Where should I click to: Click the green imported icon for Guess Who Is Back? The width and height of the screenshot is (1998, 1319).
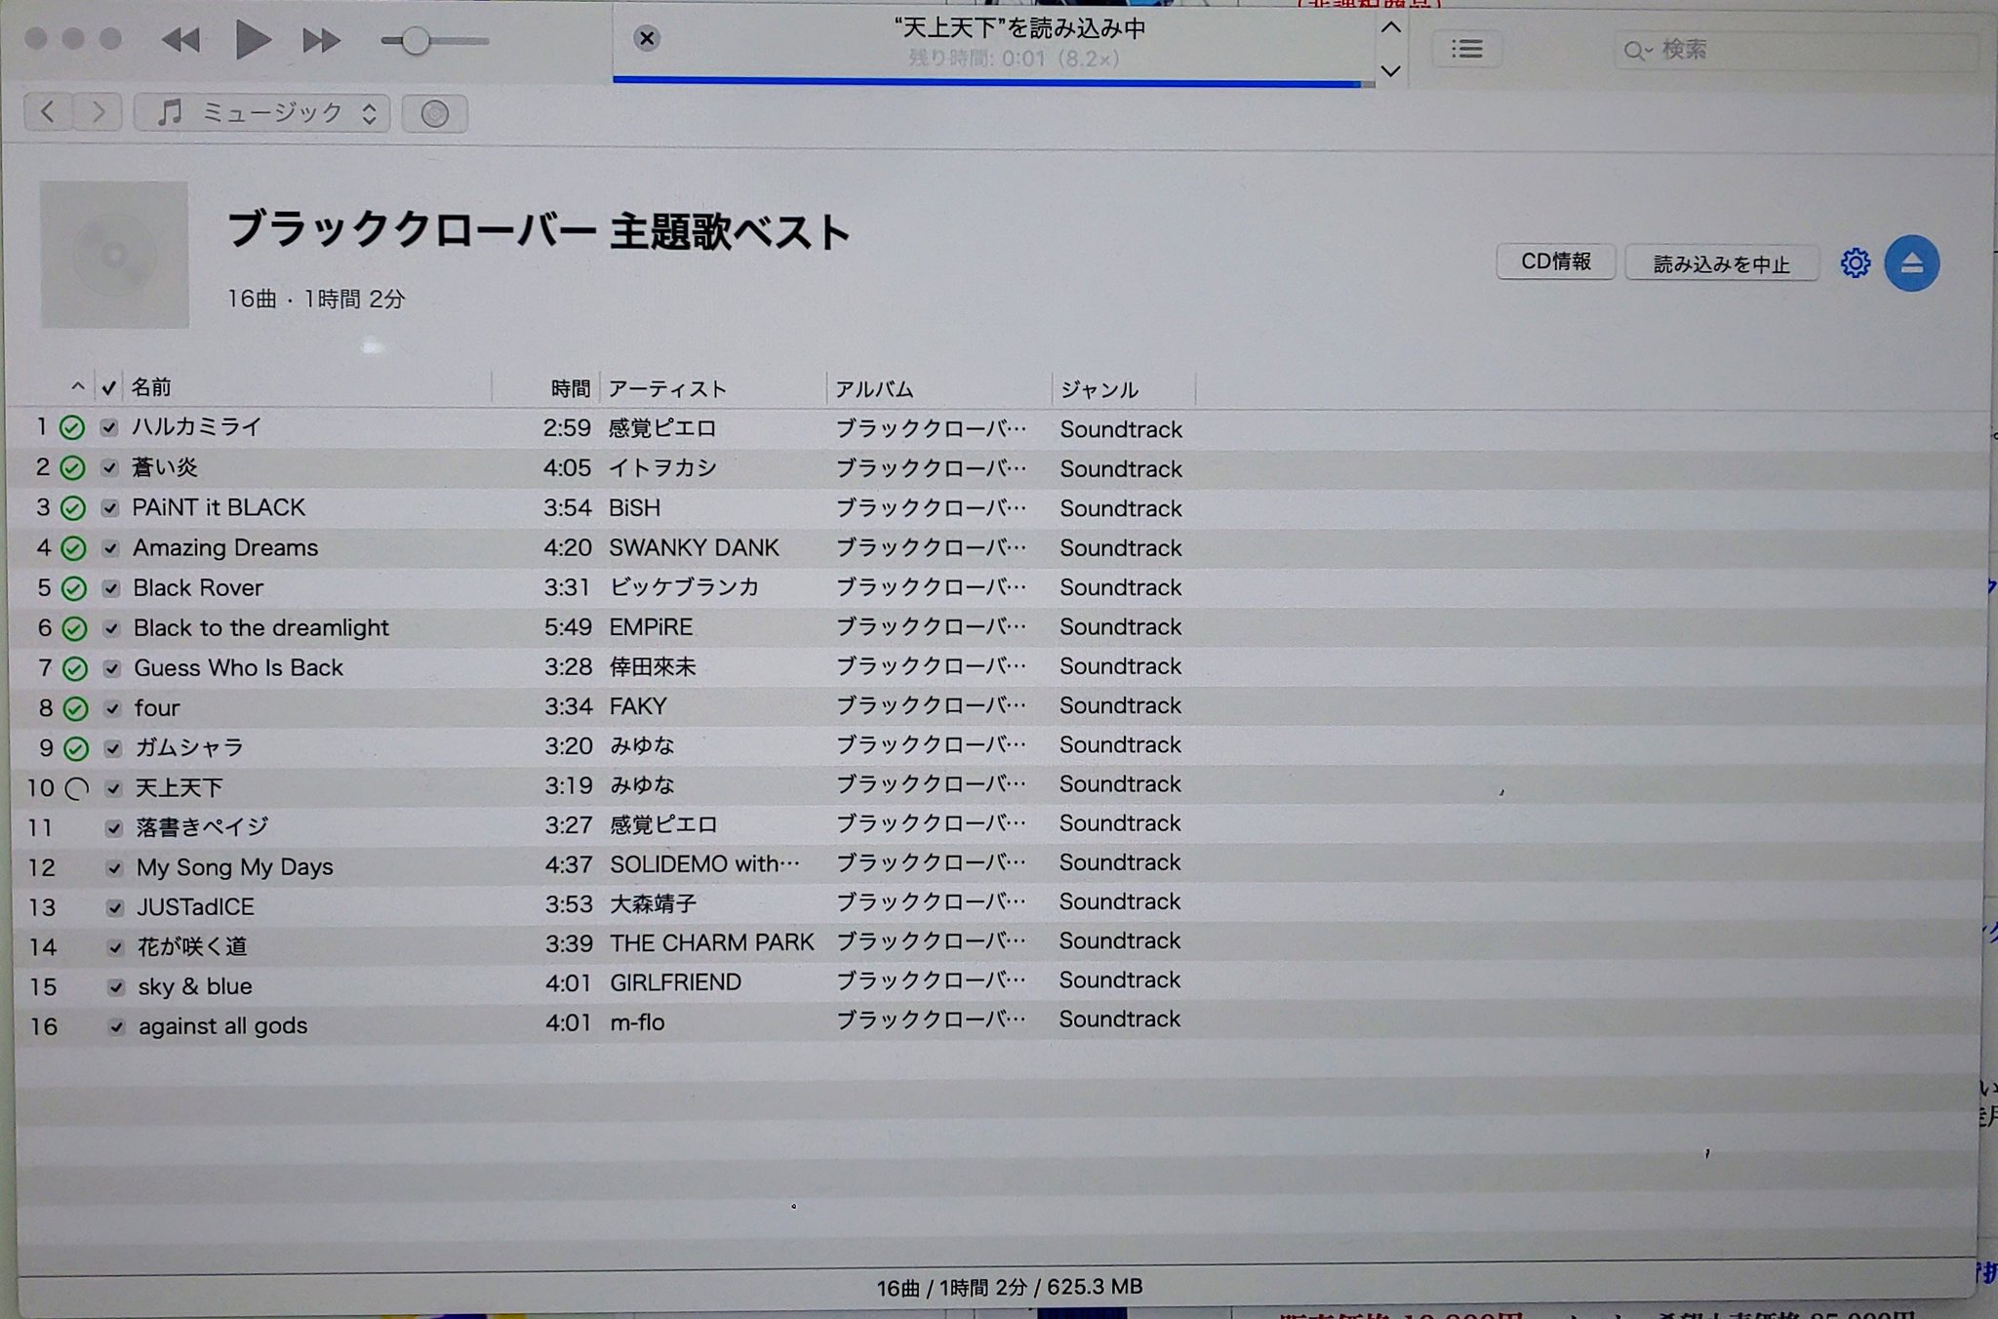[75, 668]
